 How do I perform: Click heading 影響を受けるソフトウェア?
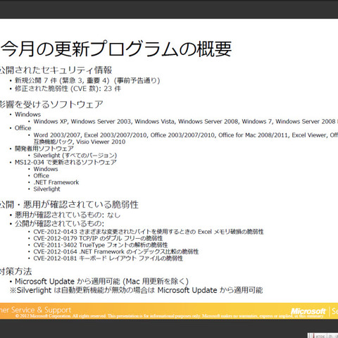[x=51, y=104]
